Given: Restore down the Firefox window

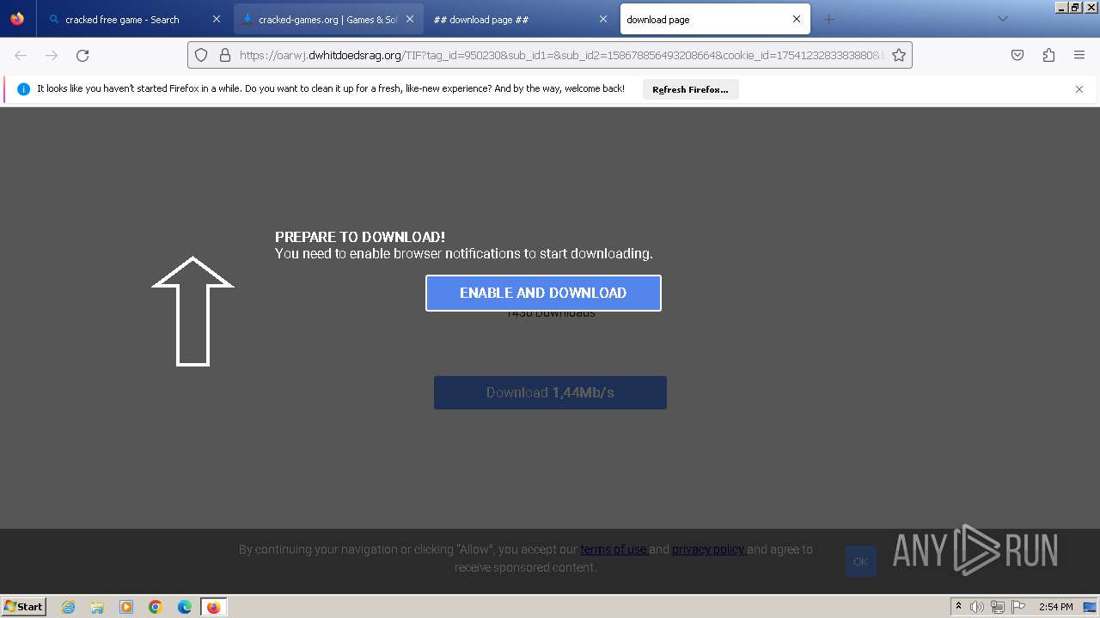Looking at the screenshot, I should coord(1075,7).
